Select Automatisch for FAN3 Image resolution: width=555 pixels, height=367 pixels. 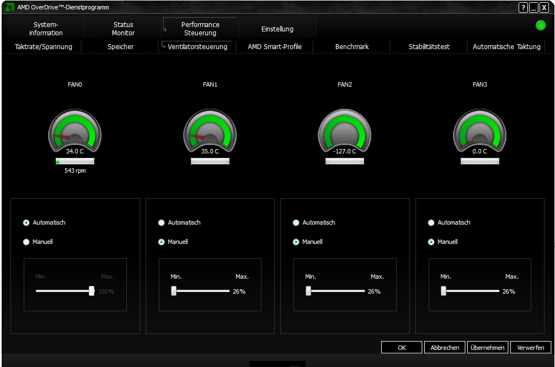[x=431, y=222]
